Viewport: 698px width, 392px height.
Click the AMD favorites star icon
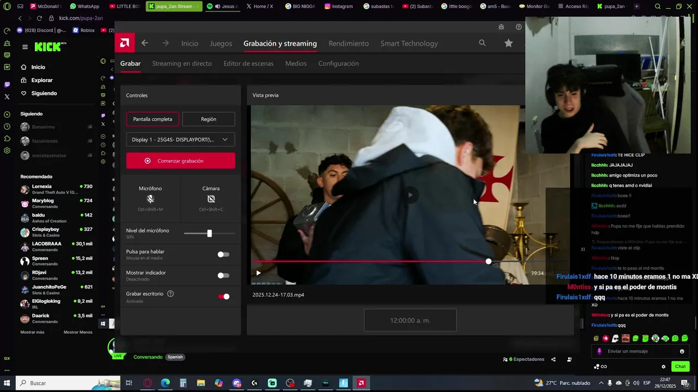[508, 43]
